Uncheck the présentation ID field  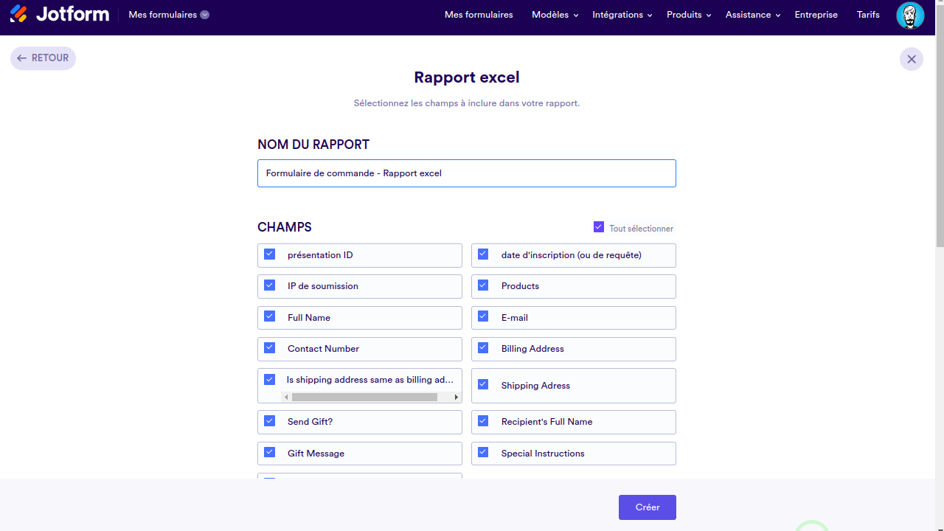coord(270,254)
